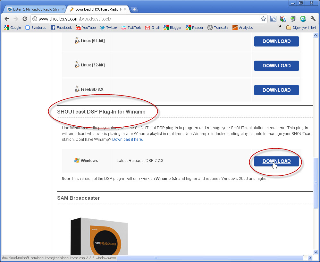Open the Symbaloo bookmark
This screenshot has width=320, height=262.
click(x=36, y=28)
